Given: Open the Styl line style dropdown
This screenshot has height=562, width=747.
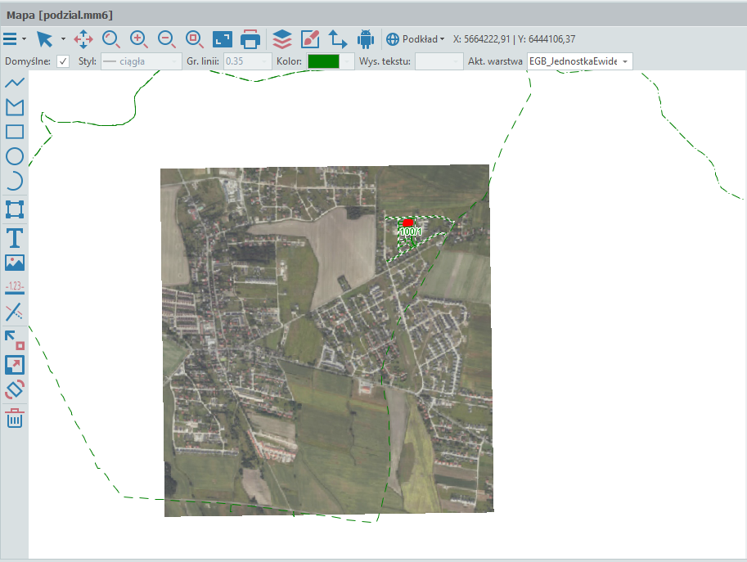Looking at the screenshot, I should [141, 62].
